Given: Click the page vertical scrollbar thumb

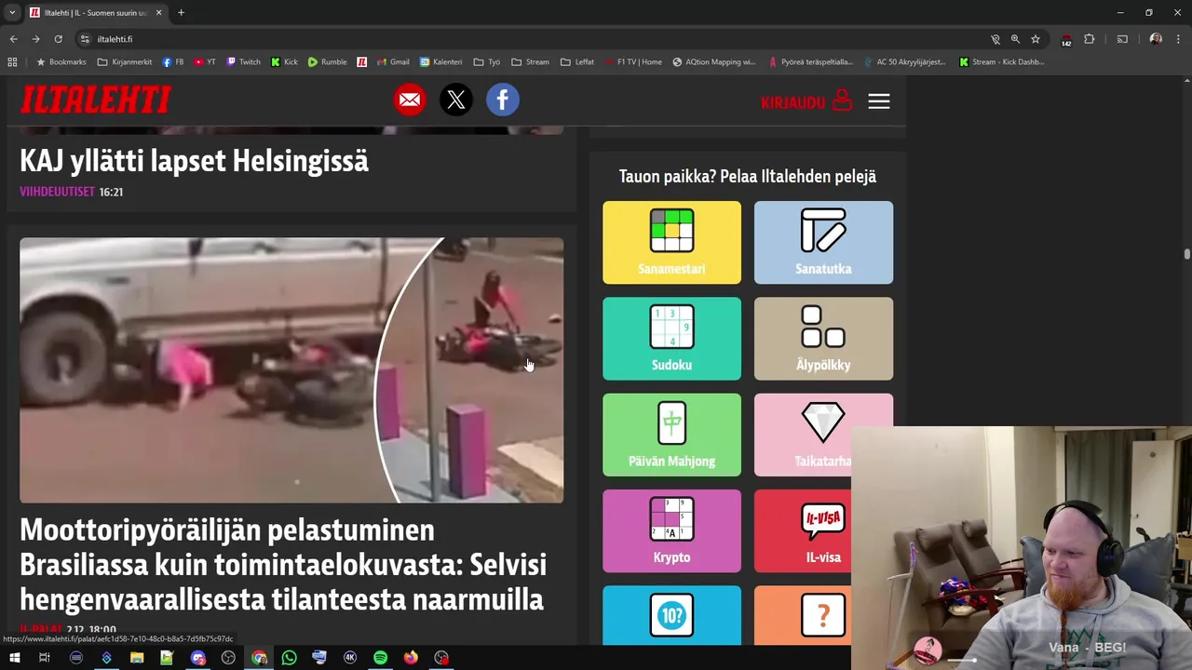Looking at the screenshot, I should pos(1186,254).
